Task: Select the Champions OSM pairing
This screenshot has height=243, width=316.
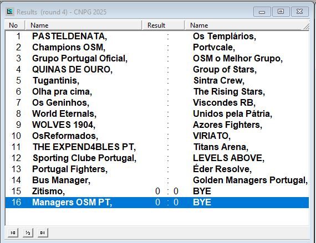Action: (157, 47)
